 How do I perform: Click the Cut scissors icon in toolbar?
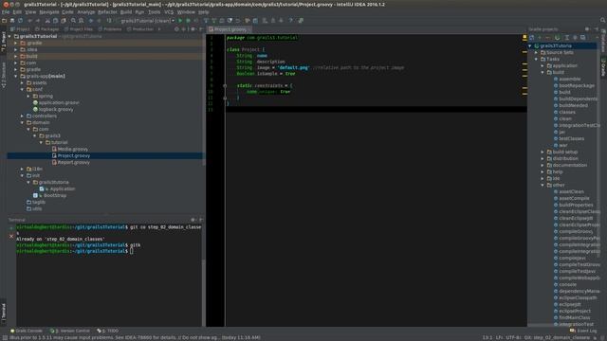tap(47, 21)
